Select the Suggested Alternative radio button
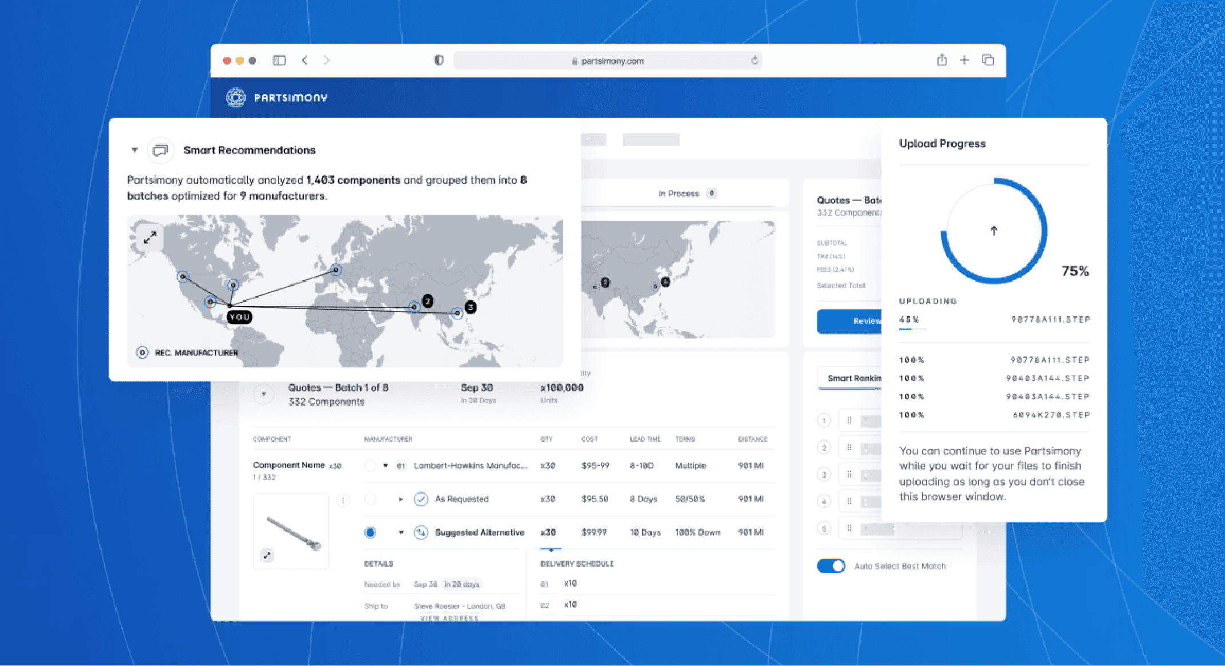This screenshot has height=666, width=1225. click(370, 532)
